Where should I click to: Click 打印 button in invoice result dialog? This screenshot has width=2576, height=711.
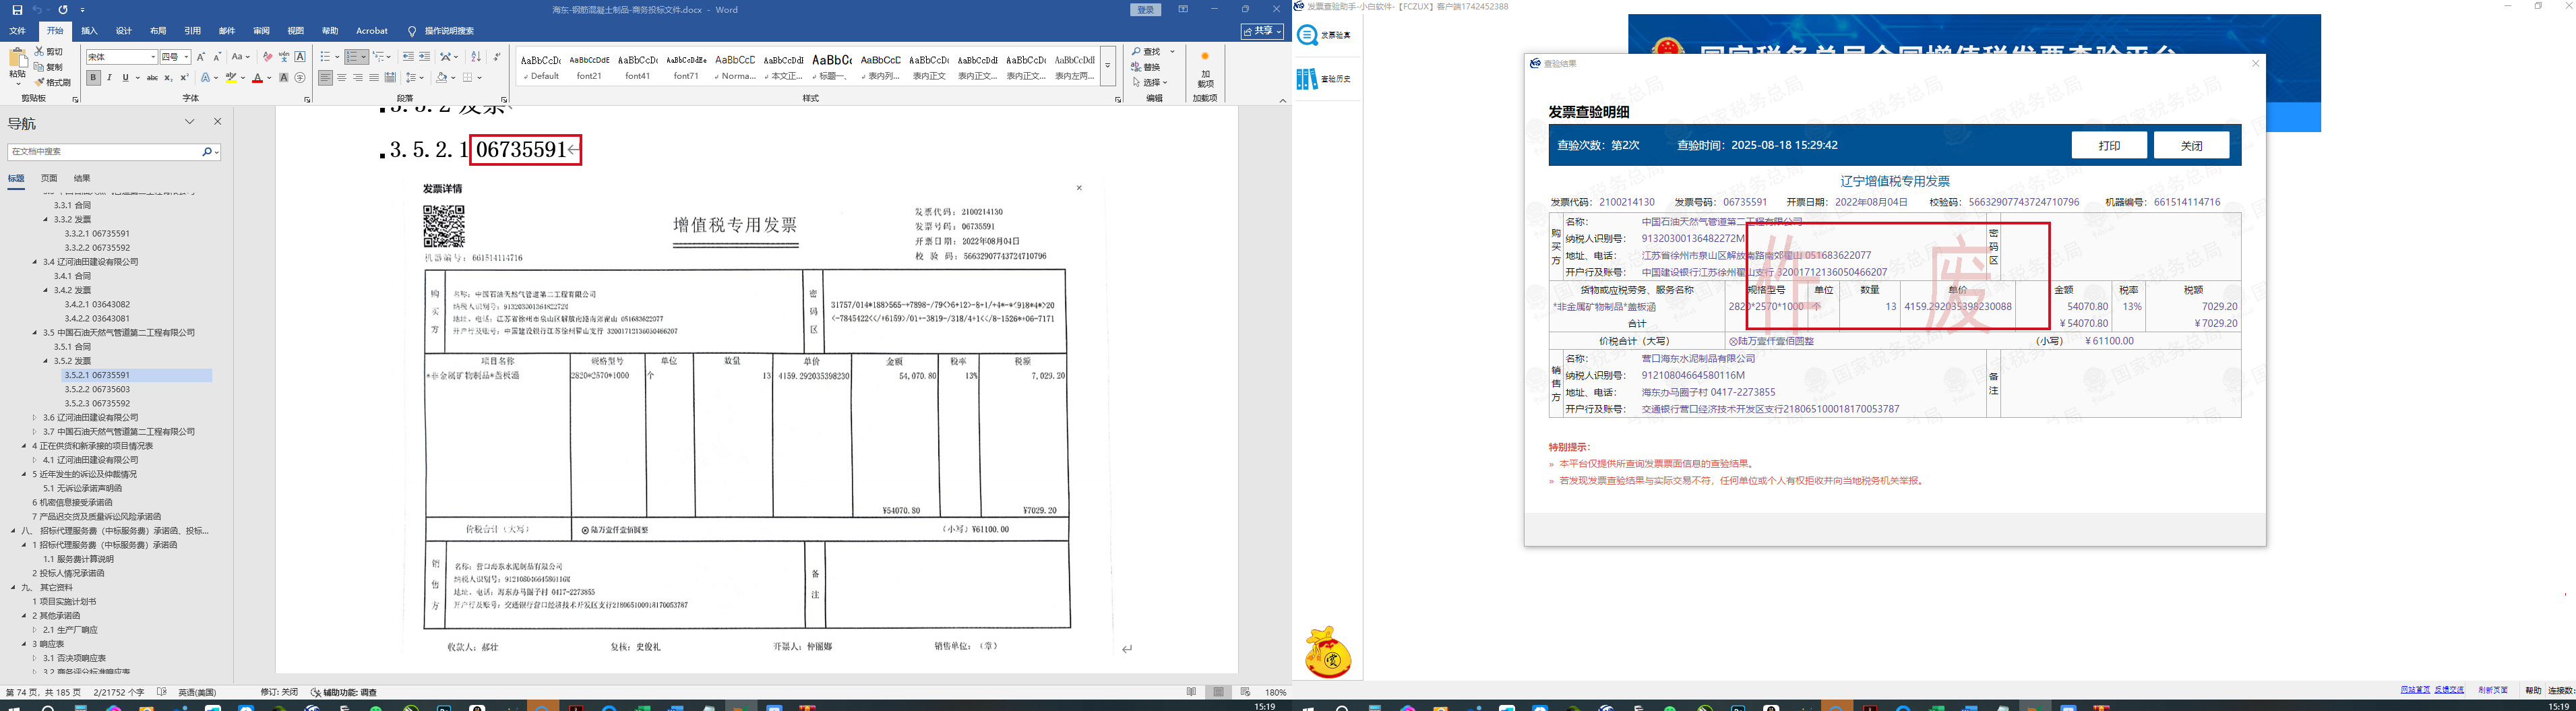pyautogui.click(x=2109, y=145)
